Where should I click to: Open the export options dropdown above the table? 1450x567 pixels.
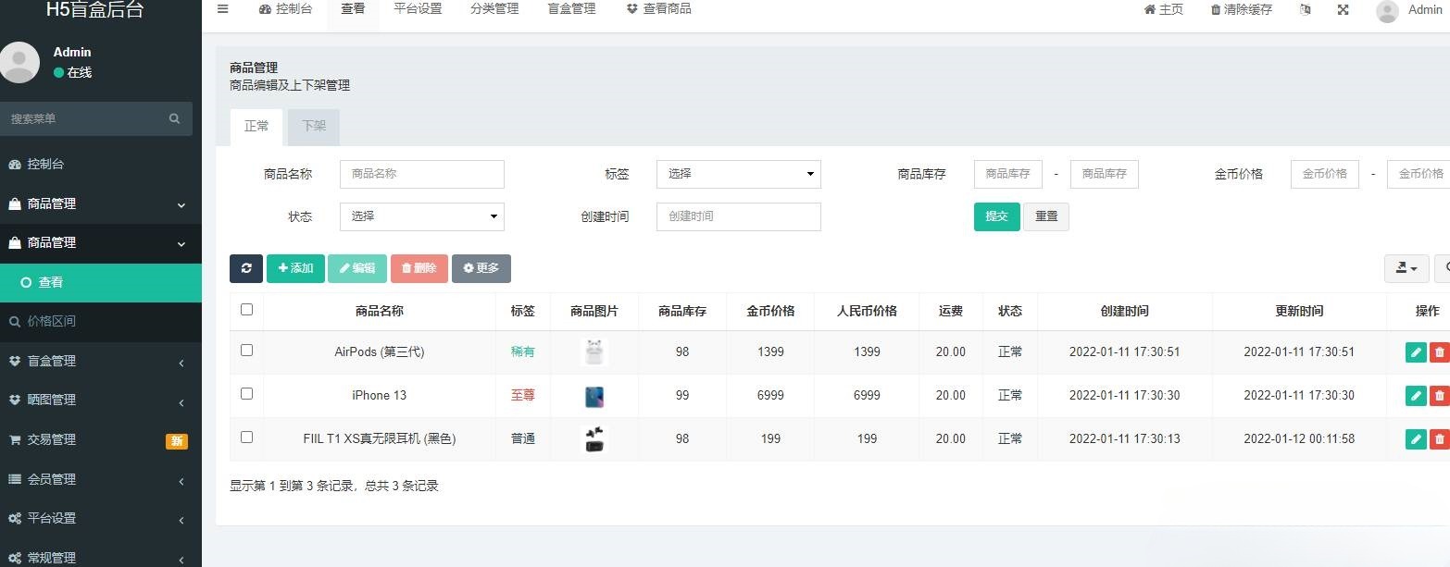click(x=1406, y=268)
